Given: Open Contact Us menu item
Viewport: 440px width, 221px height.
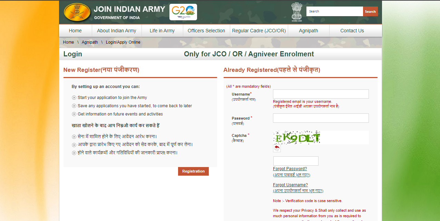Looking at the screenshot, I should click(352, 31).
